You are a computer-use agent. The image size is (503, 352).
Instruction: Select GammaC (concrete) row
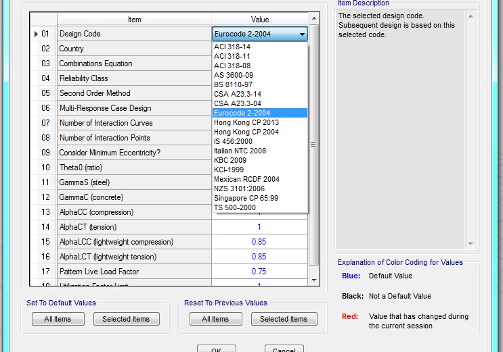[135, 197]
